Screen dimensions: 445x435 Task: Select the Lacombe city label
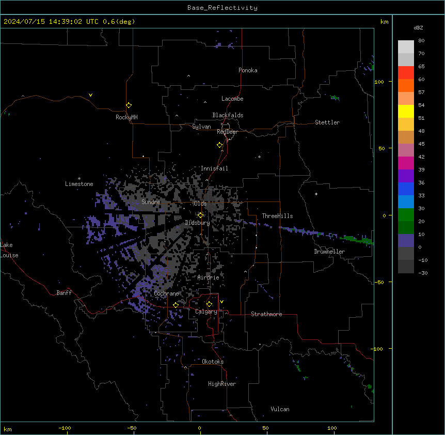point(232,99)
